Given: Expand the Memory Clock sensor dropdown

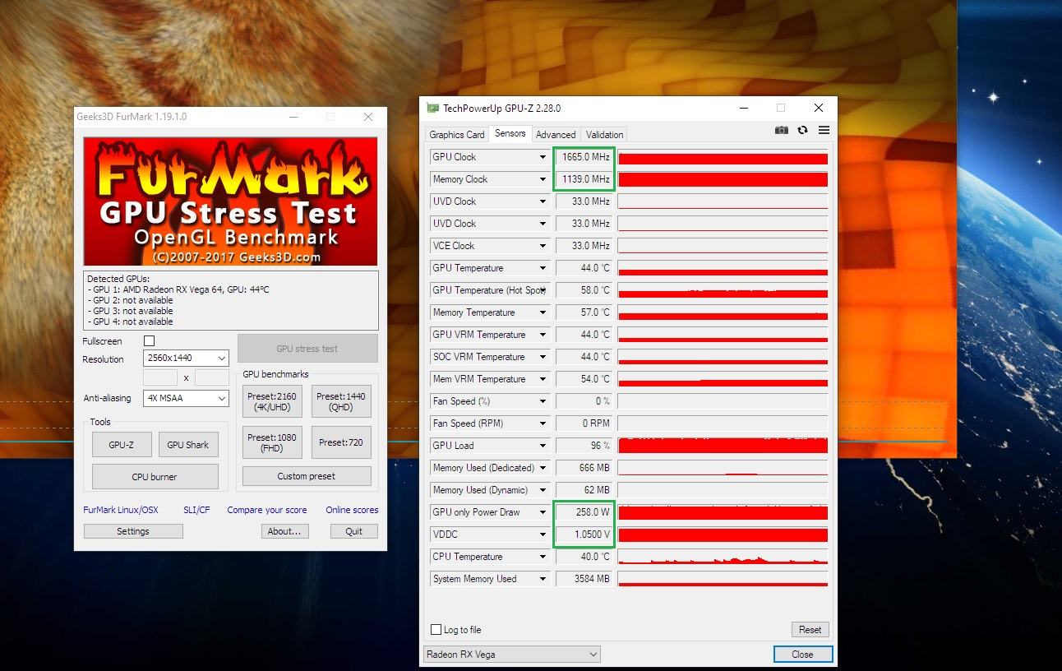Looking at the screenshot, I should click(x=543, y=179).
